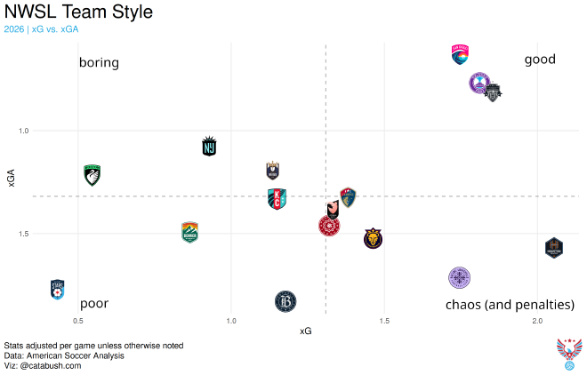Select the Orlando Pride purple logo
Image resolution: width=587 pixels, height=375 pixels.
480,84
